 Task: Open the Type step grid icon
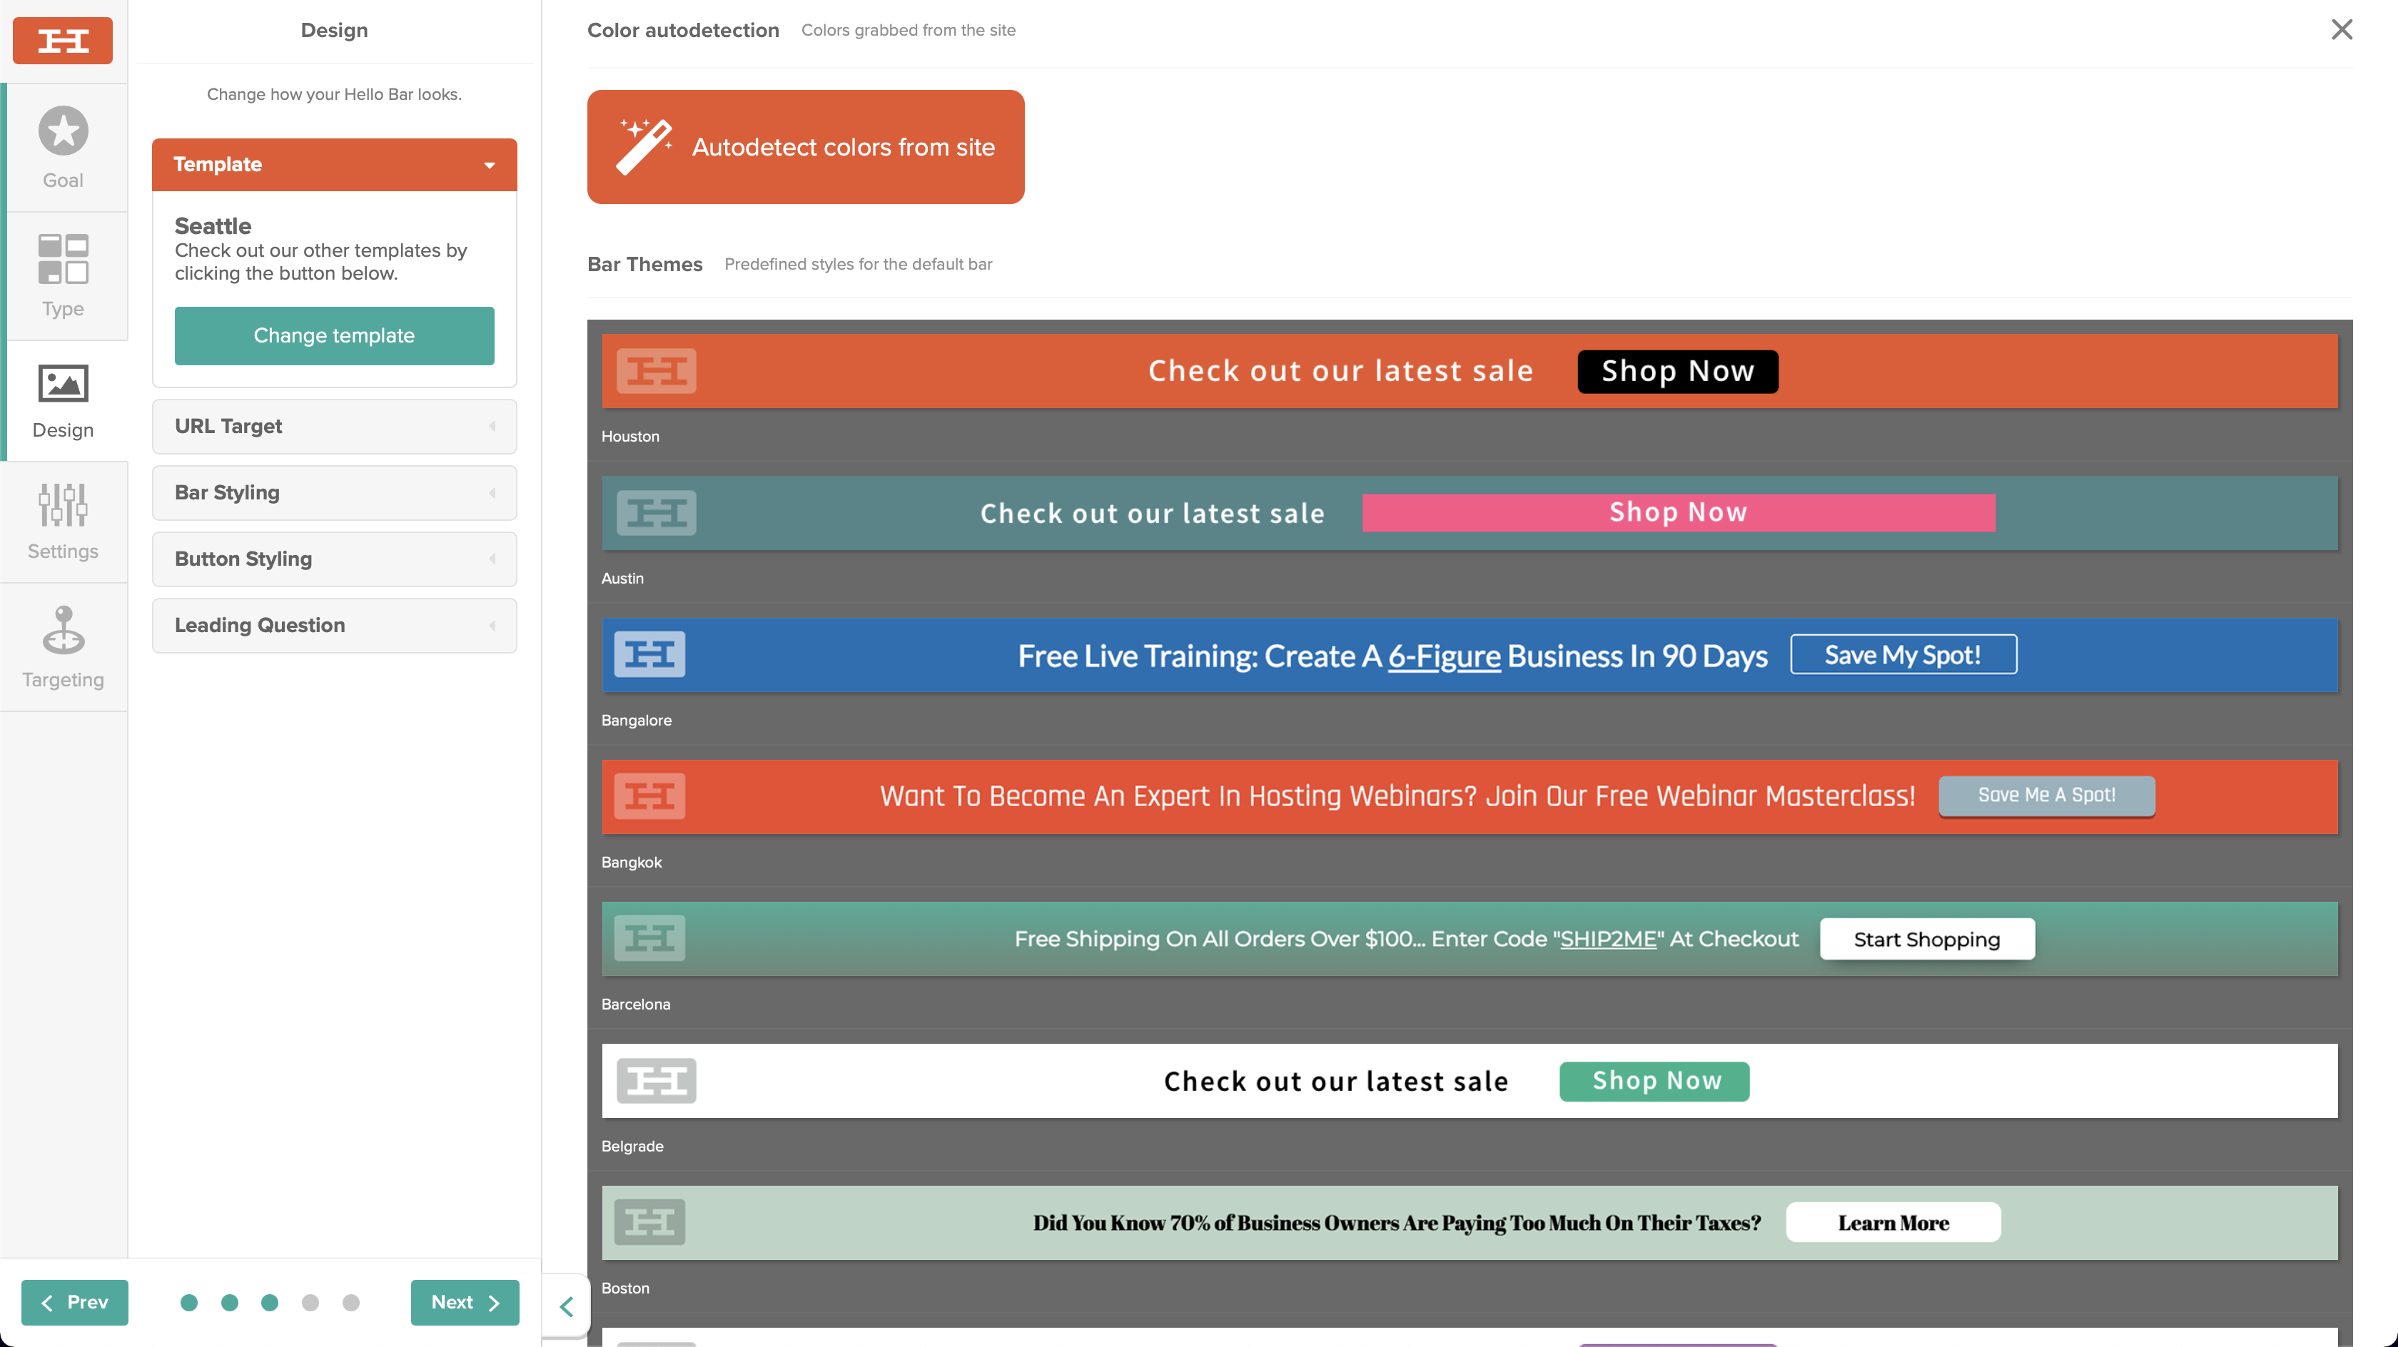[62, 259]
